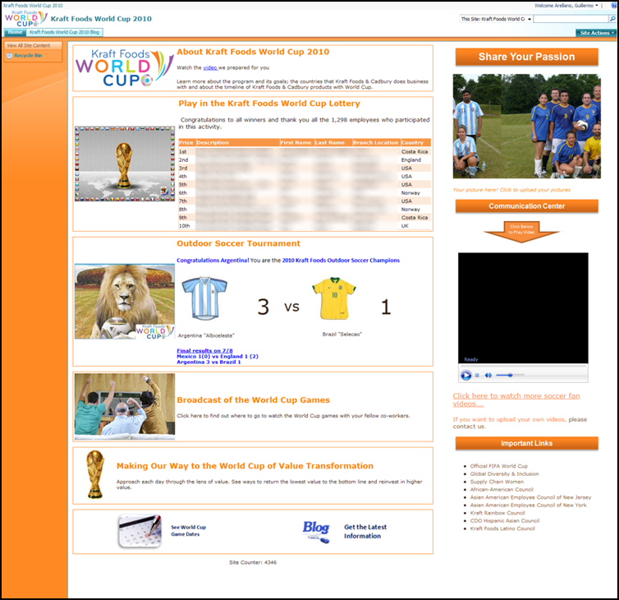This screenshot has height=600, width=619.
Task: Click the 'Country' column header
Action: (415, 143)
